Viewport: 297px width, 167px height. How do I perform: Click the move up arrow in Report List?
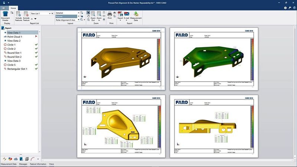coord(32,19)
